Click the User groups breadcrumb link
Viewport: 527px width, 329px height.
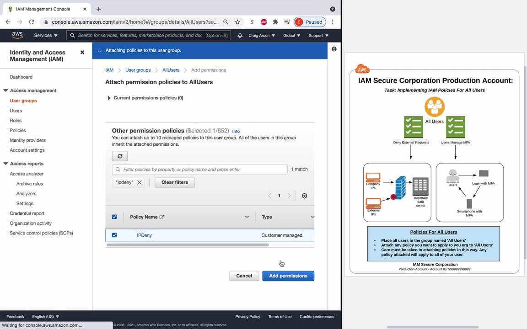click(x=138, y=70)
